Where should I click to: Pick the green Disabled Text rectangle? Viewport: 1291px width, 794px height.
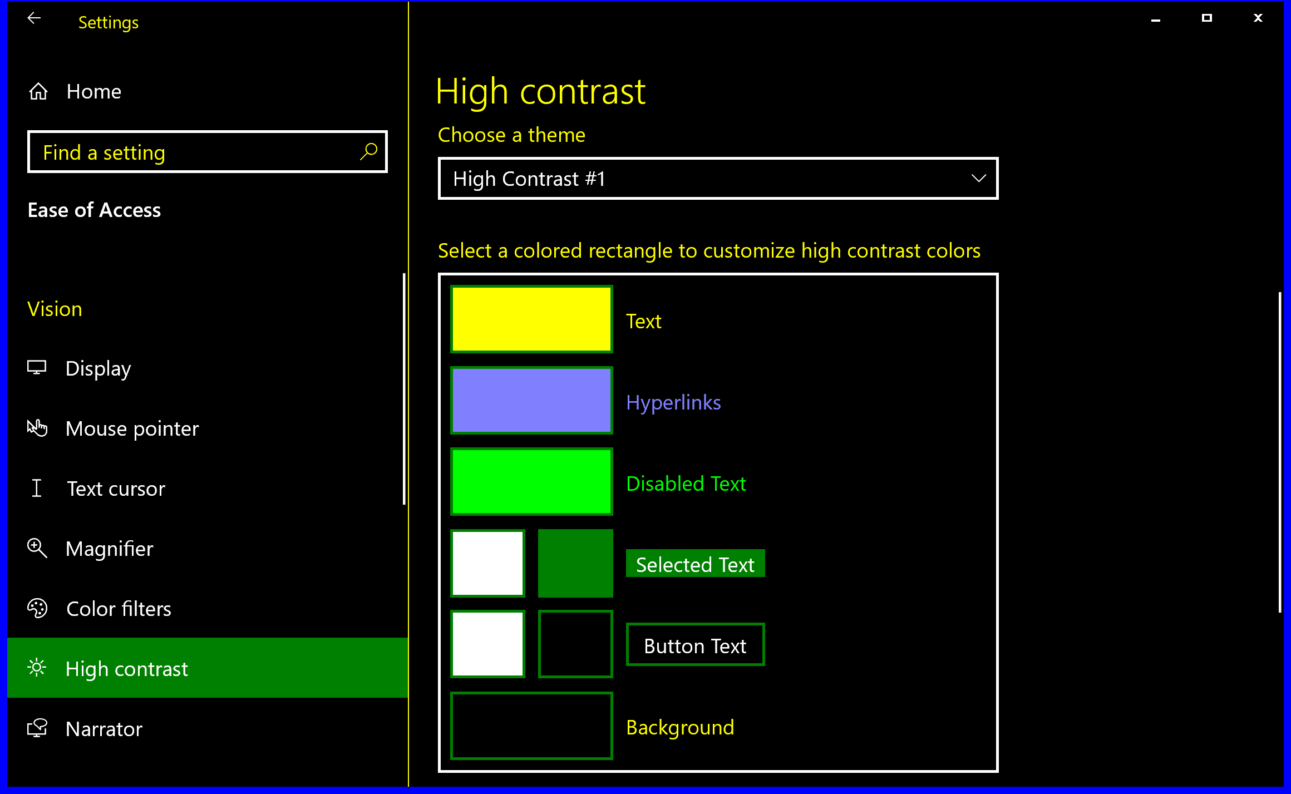tap(531, 481)
